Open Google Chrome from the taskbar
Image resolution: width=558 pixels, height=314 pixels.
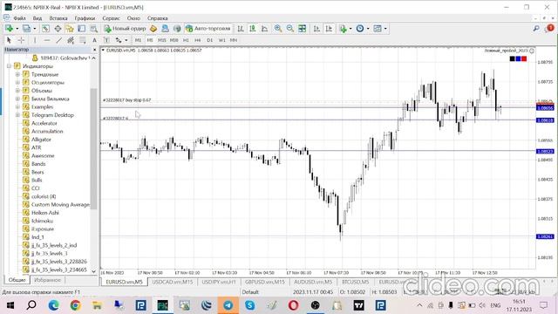75,305
